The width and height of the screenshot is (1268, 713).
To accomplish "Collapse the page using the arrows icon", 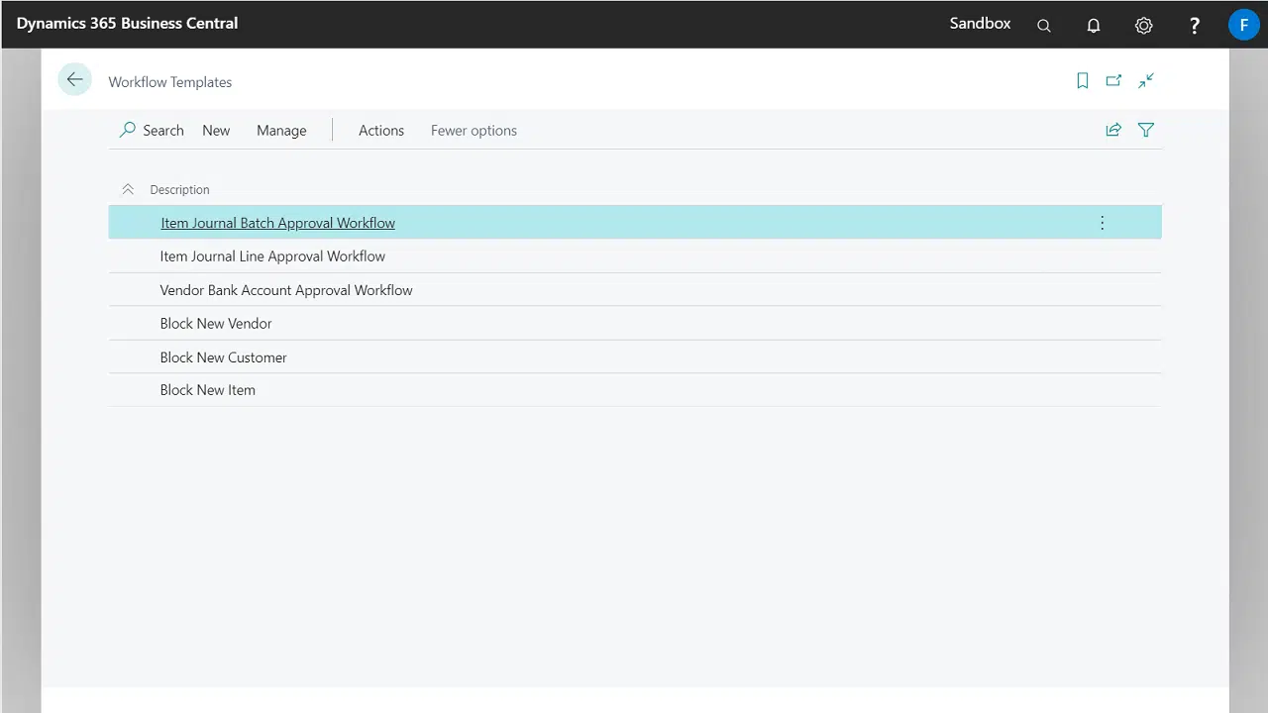I will [1146, 81].
